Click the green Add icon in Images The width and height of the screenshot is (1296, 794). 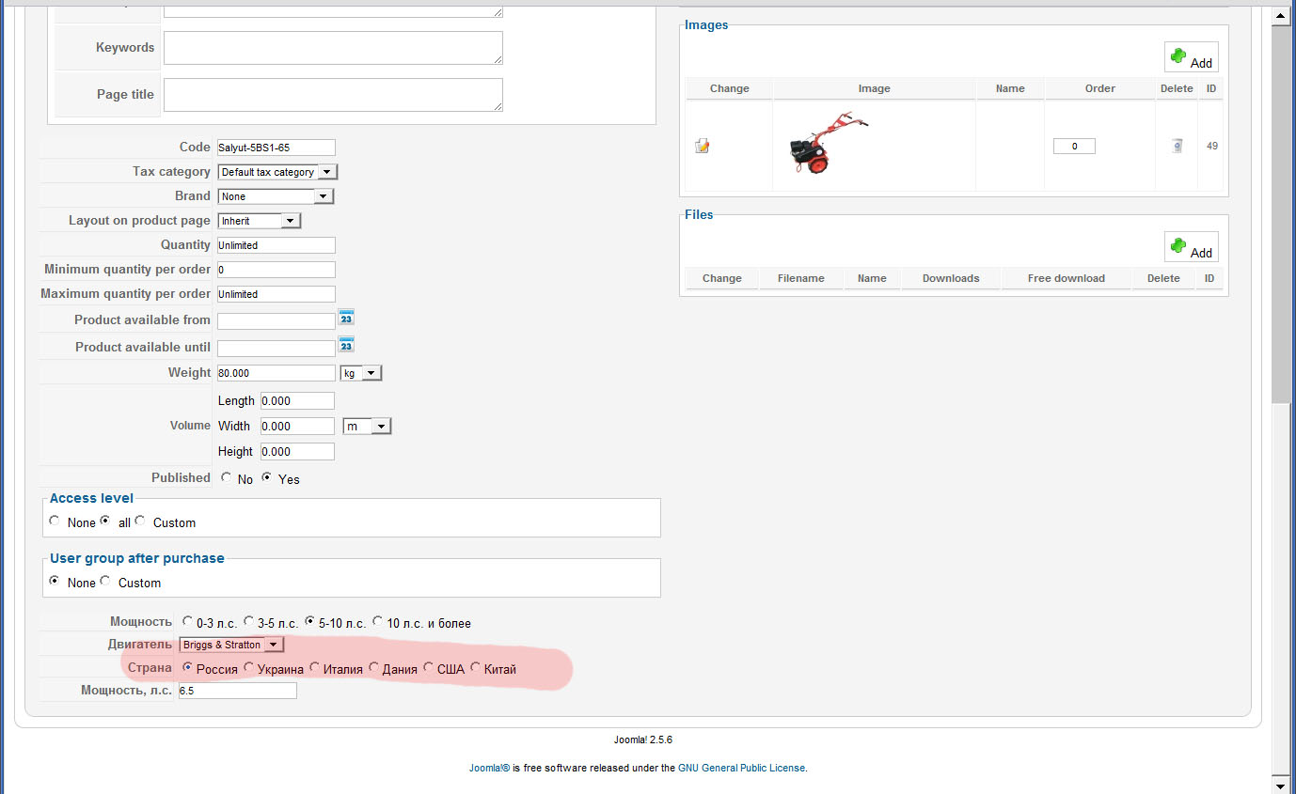click(x=1178, y=56)
